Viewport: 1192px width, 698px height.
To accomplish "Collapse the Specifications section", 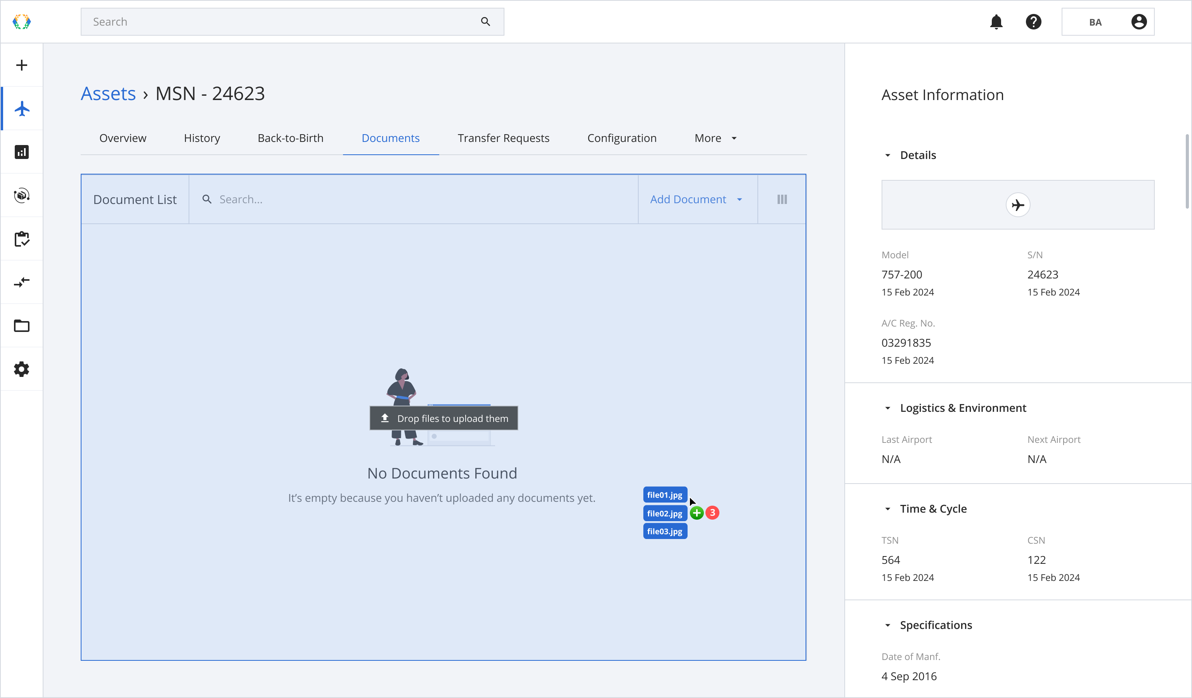I will (888, 625).
